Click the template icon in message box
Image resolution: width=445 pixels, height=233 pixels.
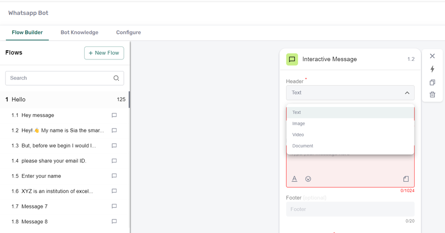tap(406, 179)
